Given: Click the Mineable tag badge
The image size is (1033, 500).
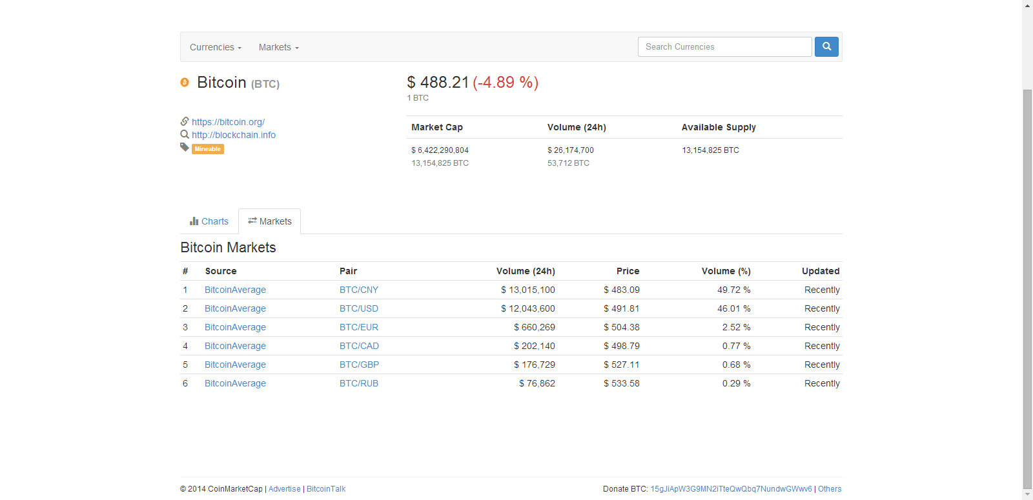Looking at the screenshot, I should coord(208,149).
